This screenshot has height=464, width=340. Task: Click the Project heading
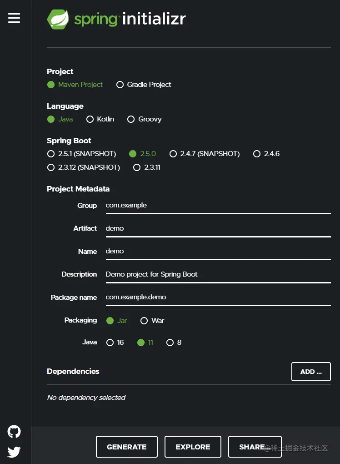pos(60,71)
